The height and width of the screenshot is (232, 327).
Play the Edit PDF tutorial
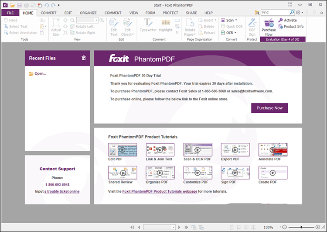coord(123,150)
